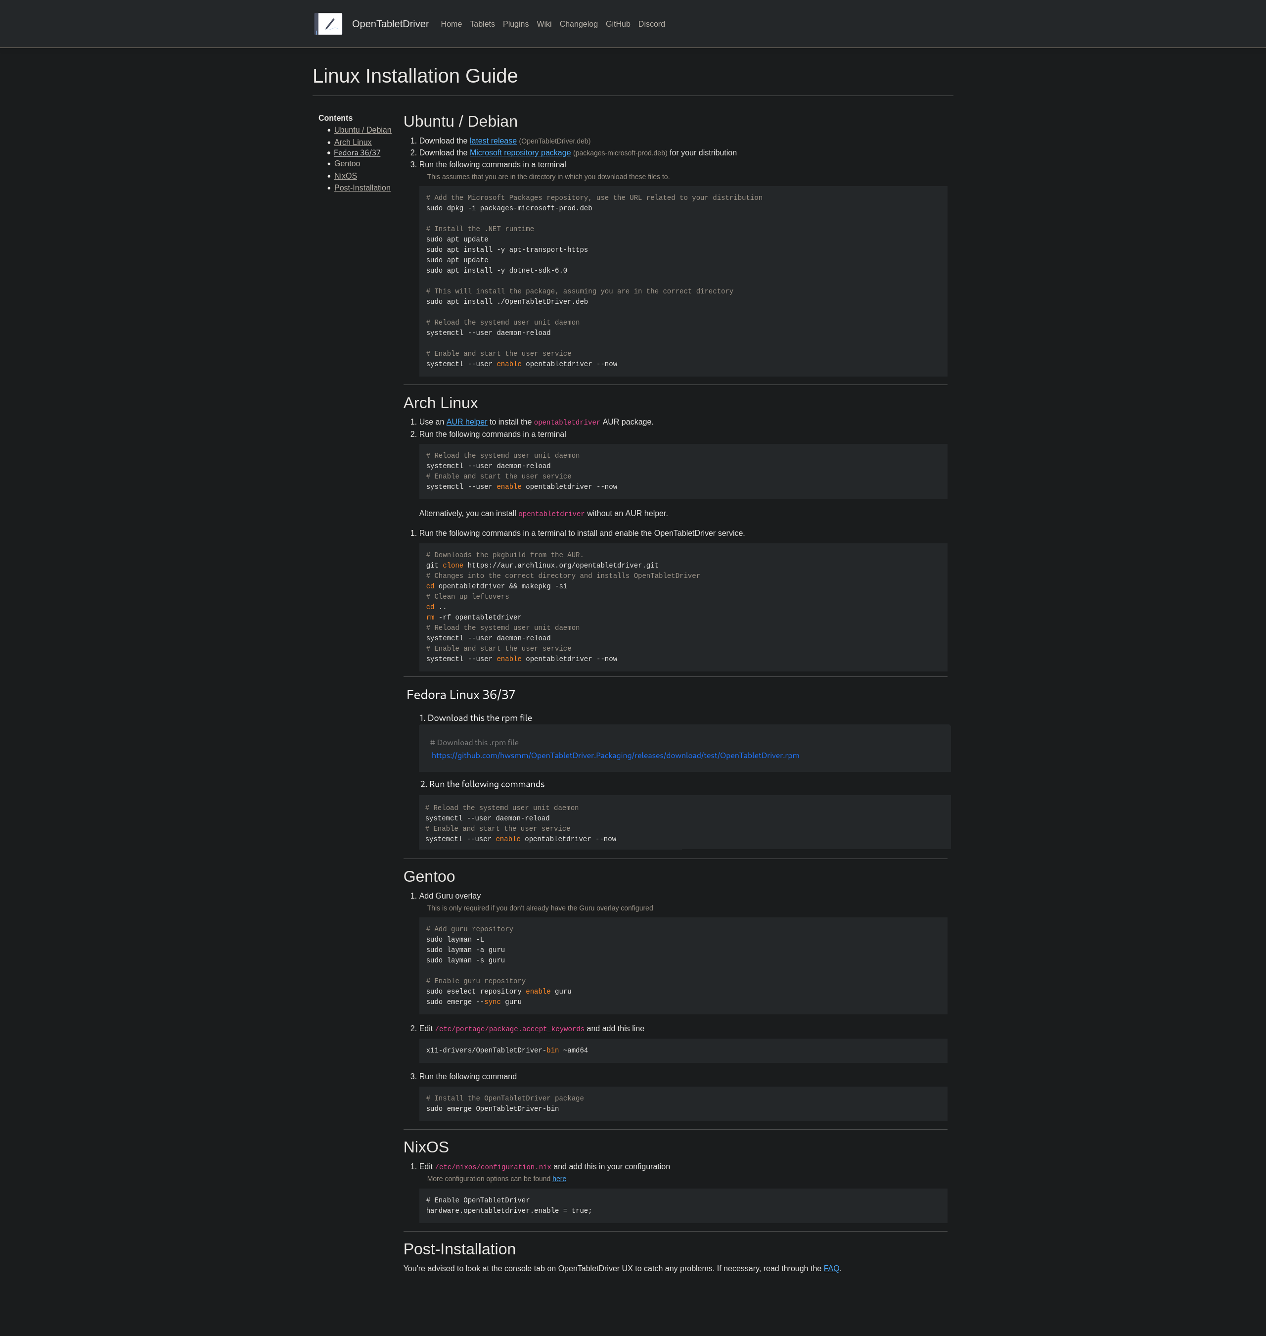
Task: Jump to NixOS in Contents
Action: (346, 176)
